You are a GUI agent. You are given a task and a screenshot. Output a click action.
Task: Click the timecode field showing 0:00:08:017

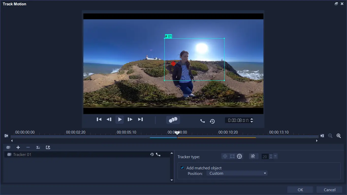(x=238, y=120)
